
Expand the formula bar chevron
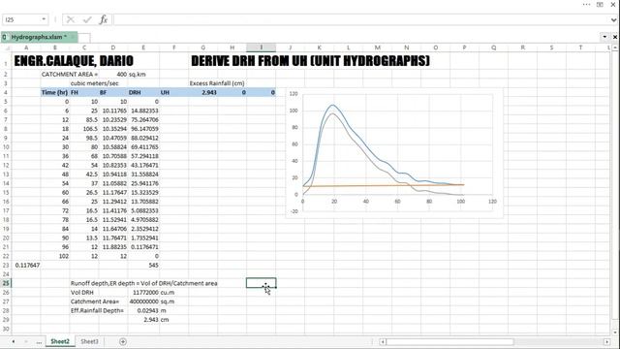613,19
